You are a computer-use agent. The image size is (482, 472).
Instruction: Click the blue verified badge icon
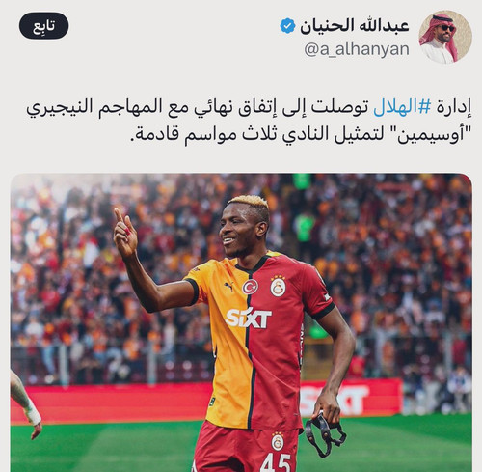287,26
